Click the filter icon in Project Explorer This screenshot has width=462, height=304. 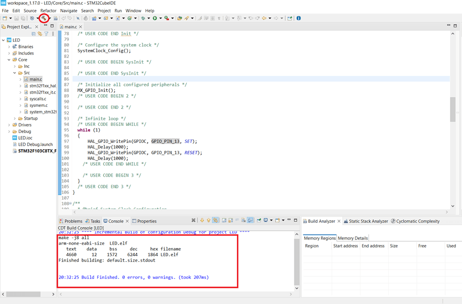46,34
